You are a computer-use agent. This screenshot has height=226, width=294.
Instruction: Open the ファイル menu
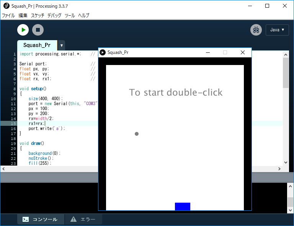click(8, 15)
